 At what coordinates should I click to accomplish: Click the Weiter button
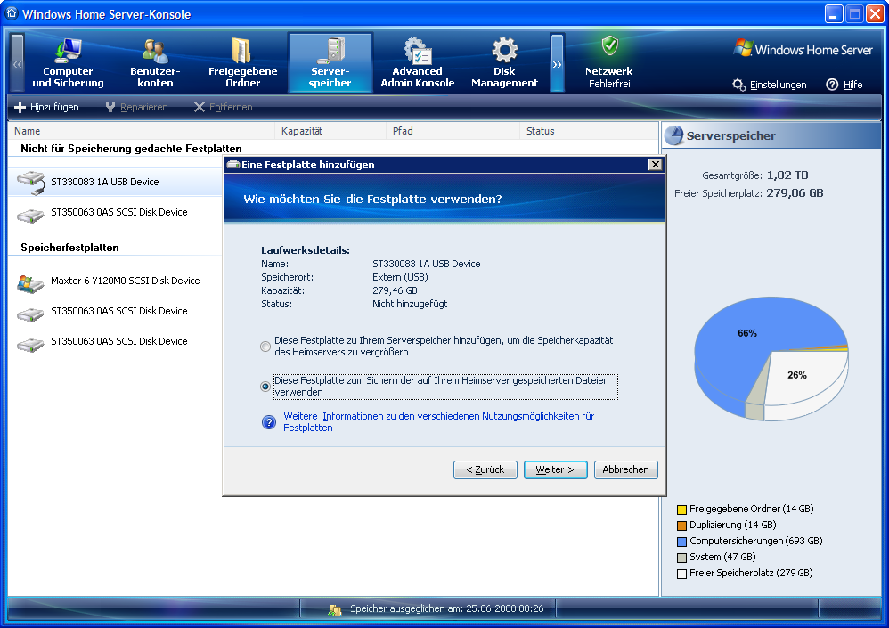(555, 469)
